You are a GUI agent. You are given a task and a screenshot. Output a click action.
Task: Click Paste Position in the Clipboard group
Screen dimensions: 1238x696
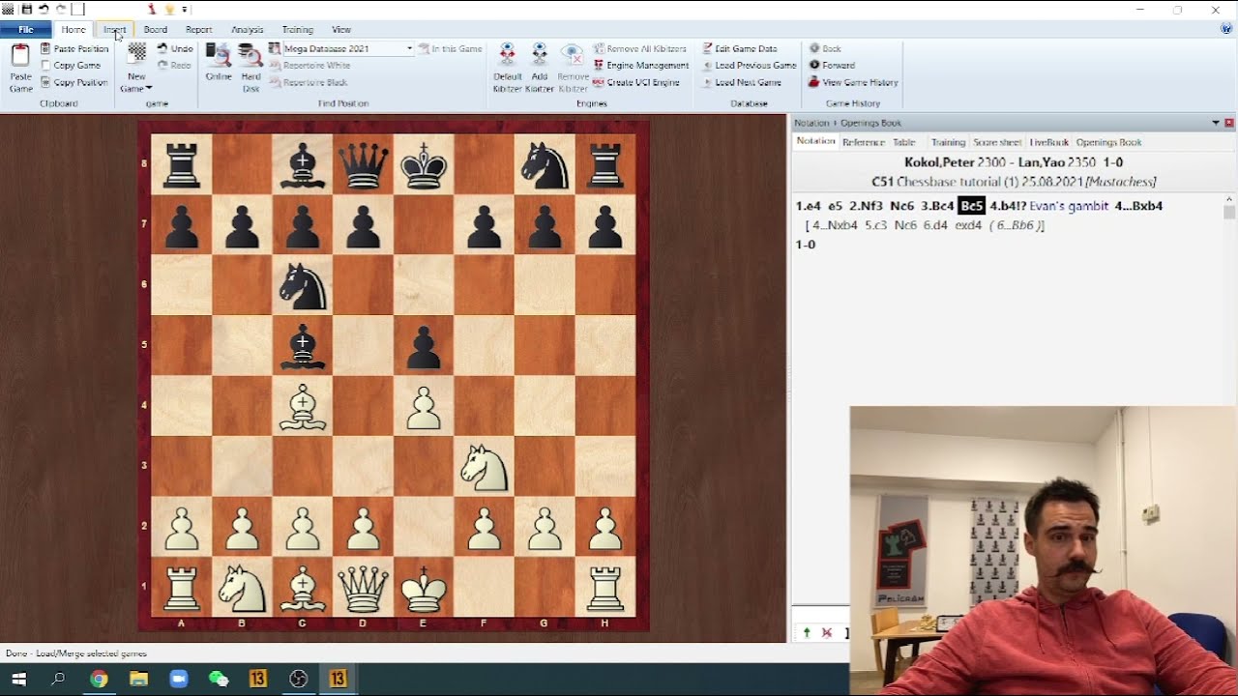[x=74, y=48]
